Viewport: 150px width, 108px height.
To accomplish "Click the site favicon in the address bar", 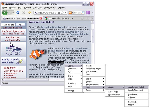I will click(x=36, y=13).
